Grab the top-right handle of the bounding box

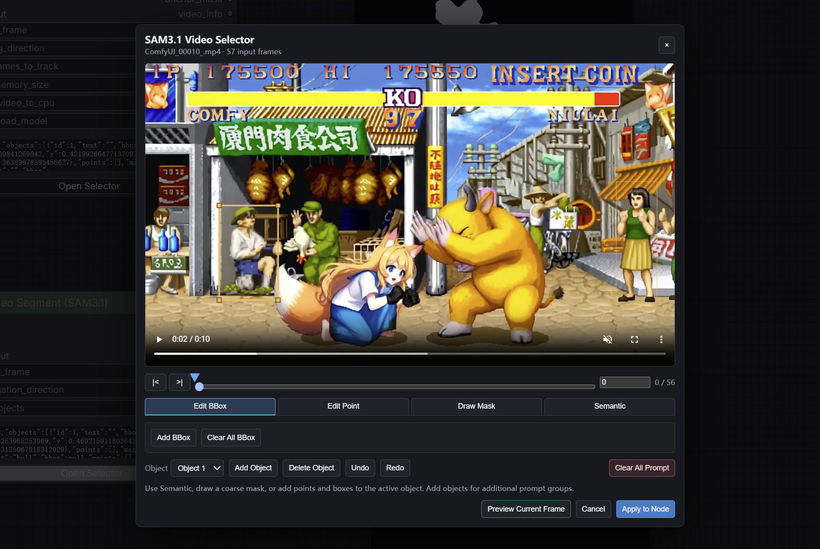pos(278,206)
